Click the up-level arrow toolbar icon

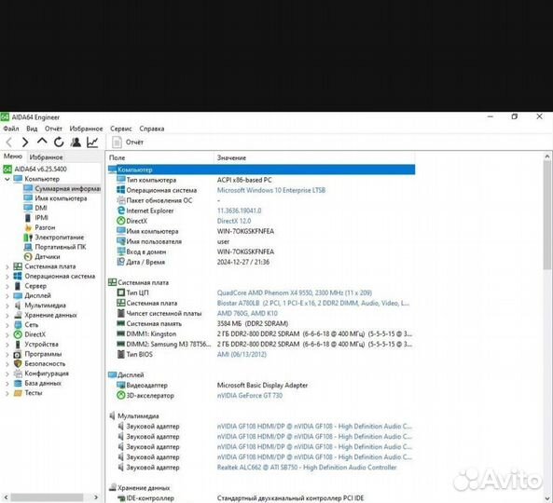42,142
